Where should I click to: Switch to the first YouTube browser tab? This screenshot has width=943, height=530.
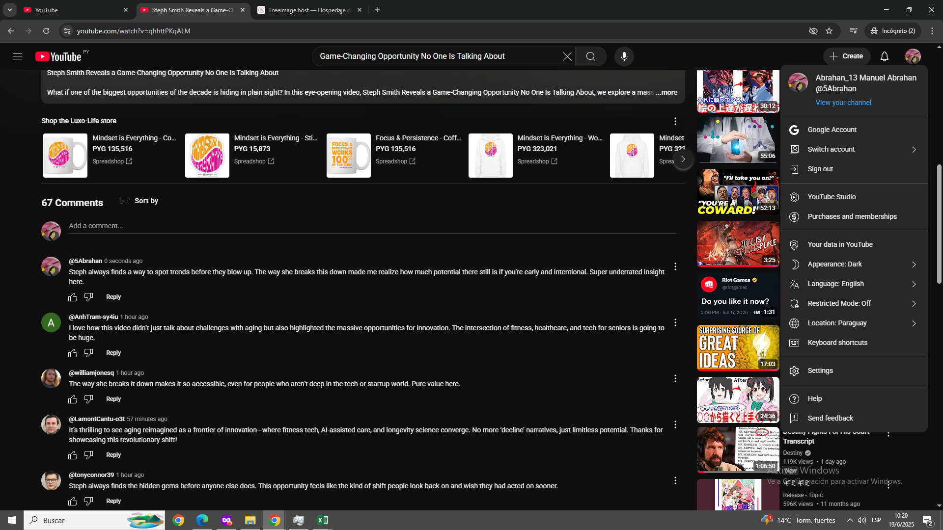76,10
